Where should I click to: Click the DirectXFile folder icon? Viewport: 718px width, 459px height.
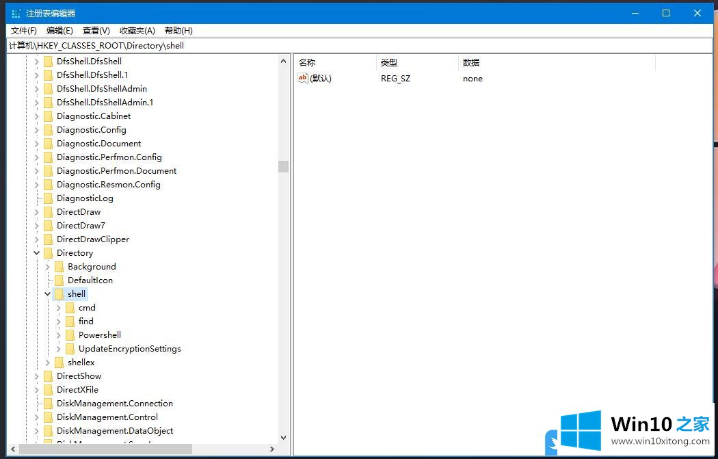[x=48, y=391]
